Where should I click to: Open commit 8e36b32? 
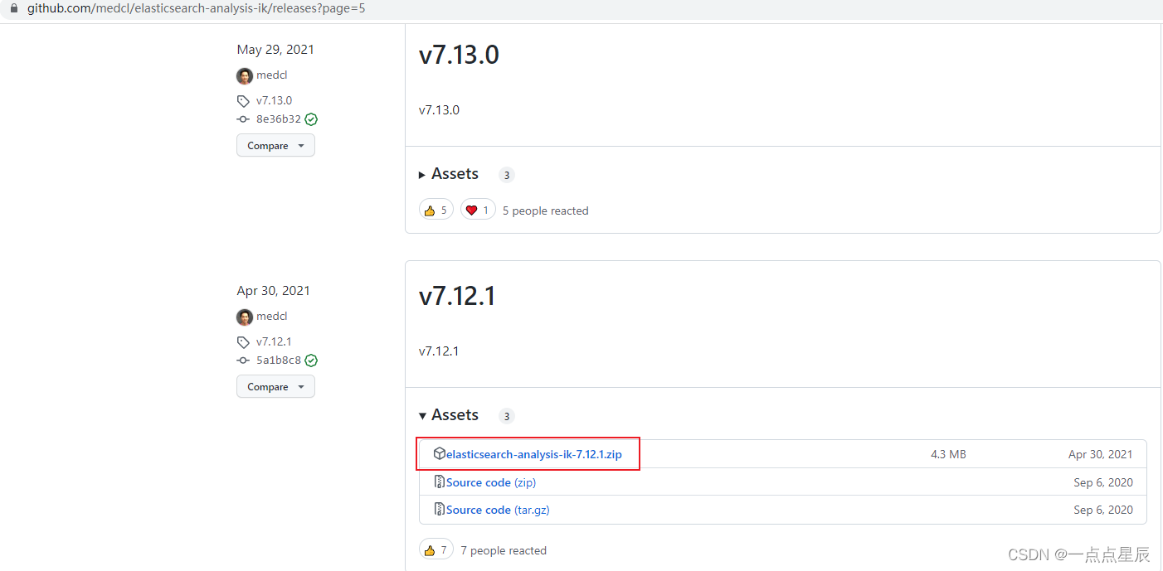click(x=279, y=119)
